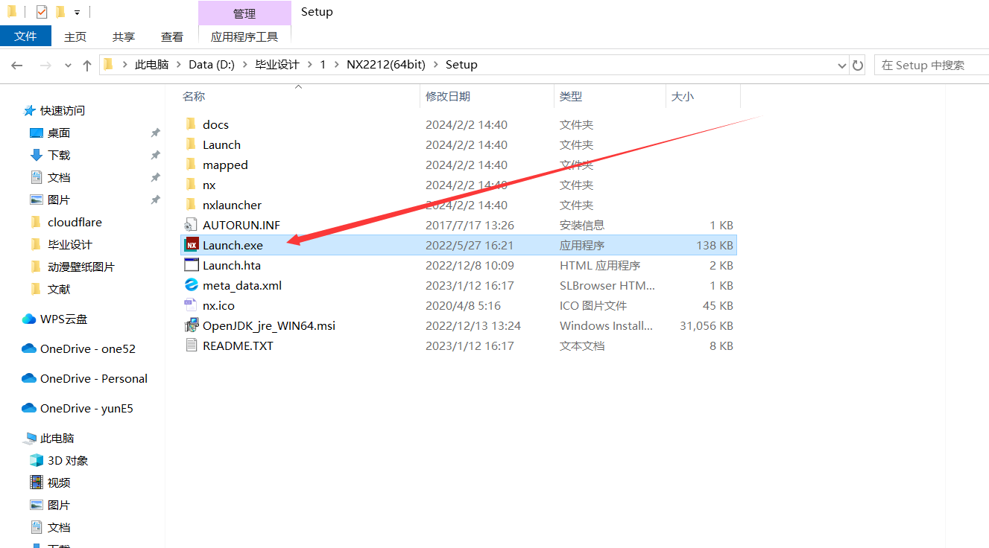Open the address bar history dropdown
The width and height of the screenshot is (989, 548).
842,65
